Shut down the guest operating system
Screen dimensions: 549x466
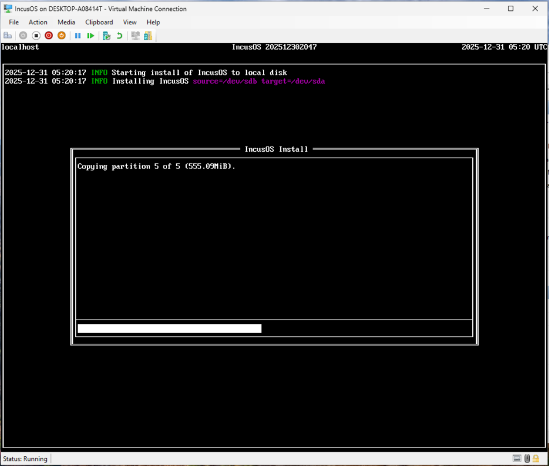(49, 35)
